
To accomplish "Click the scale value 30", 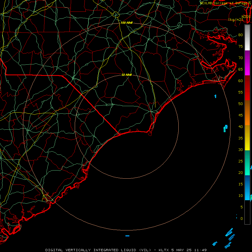I will coord(241,150).
